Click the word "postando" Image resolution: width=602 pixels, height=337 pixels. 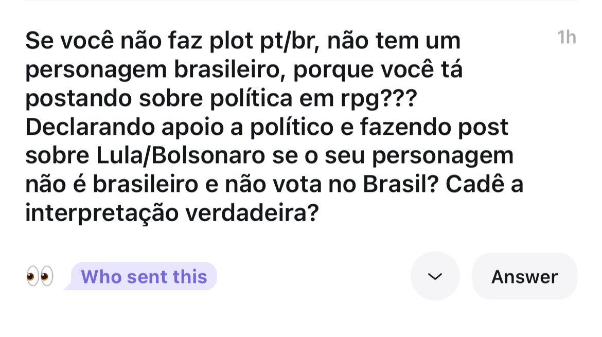(x=78, y=99)
